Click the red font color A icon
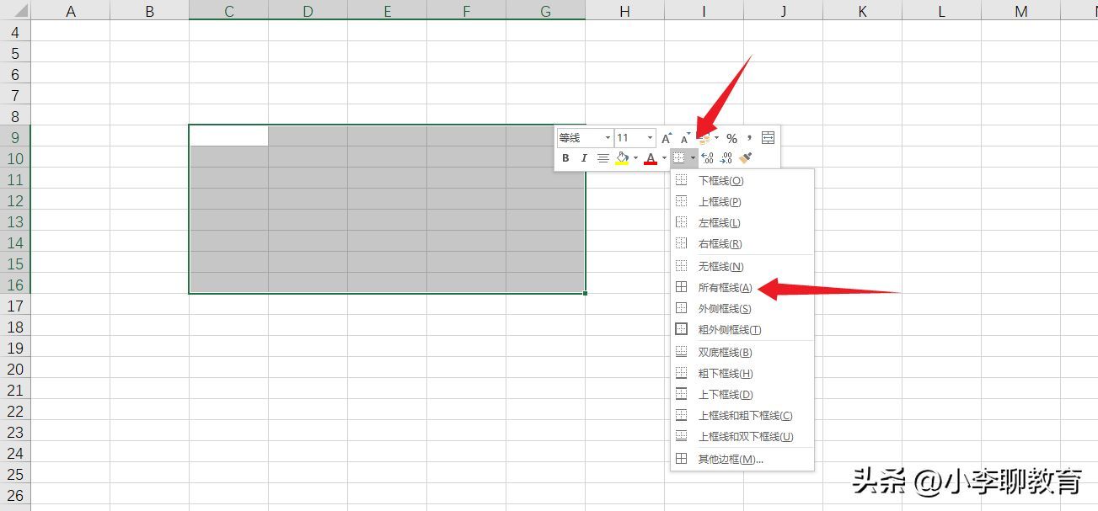 coord(651,157)
